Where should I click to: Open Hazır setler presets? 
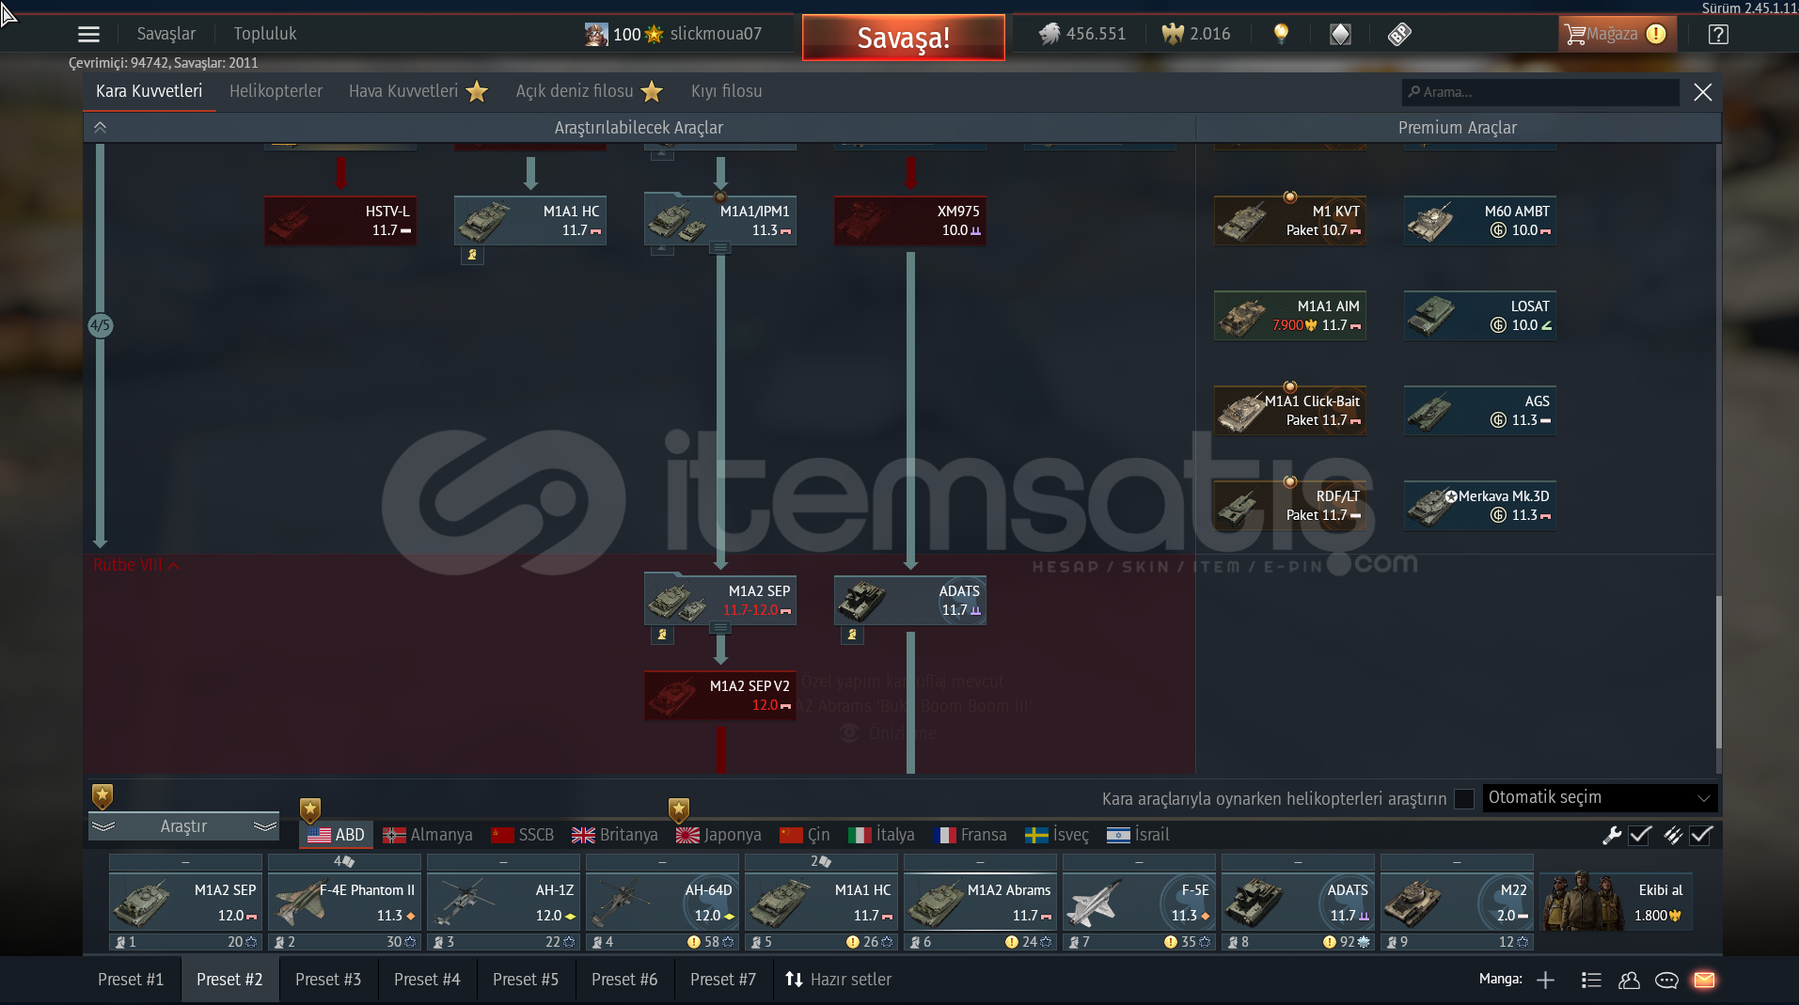[x=838, y=980]
